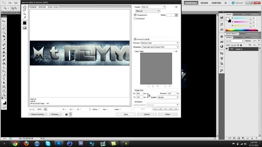
Task: Toggle lock position in Layers panel
Action: [238, 45]
